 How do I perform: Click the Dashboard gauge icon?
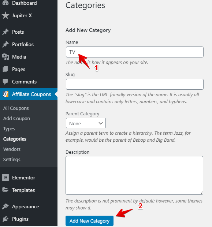coord(5,3)
